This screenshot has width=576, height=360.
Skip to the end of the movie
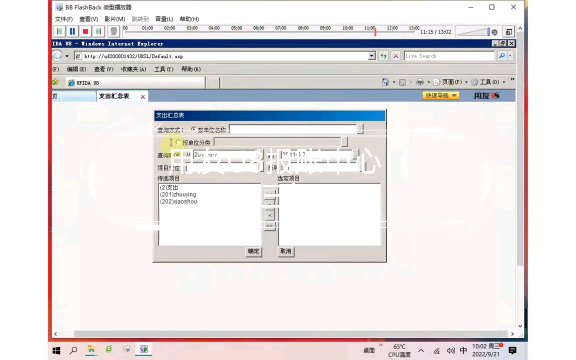(98, 32)
